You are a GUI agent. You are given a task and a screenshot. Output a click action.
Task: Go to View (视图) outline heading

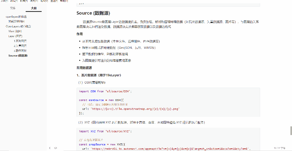pos(15,31)
